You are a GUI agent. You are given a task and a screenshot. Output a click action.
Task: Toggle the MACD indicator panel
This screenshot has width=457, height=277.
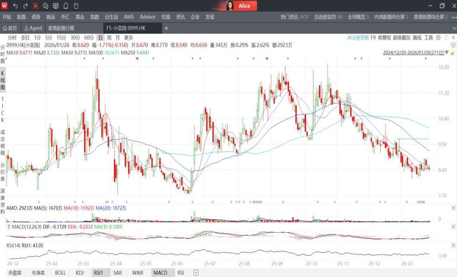pos(160,273)
